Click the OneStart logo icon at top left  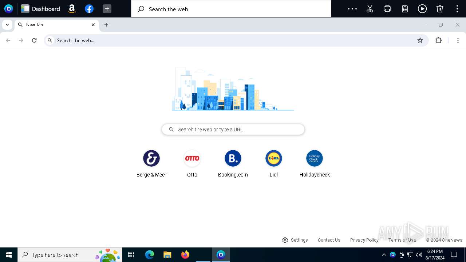tap(9, 9)
